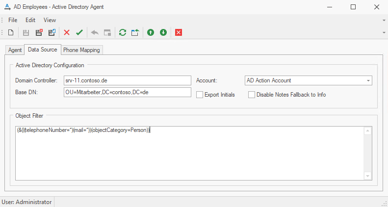Open the View menu

[50, 20]
